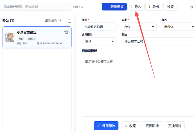Screen dimensions: 194x132
Task: Click the 小众官方论坛 template avatar thumbnail
Action: click(10, 37)
